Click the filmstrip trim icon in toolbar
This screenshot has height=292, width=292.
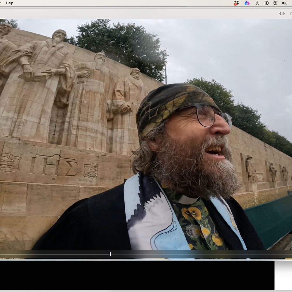click(x=281, y=13)
